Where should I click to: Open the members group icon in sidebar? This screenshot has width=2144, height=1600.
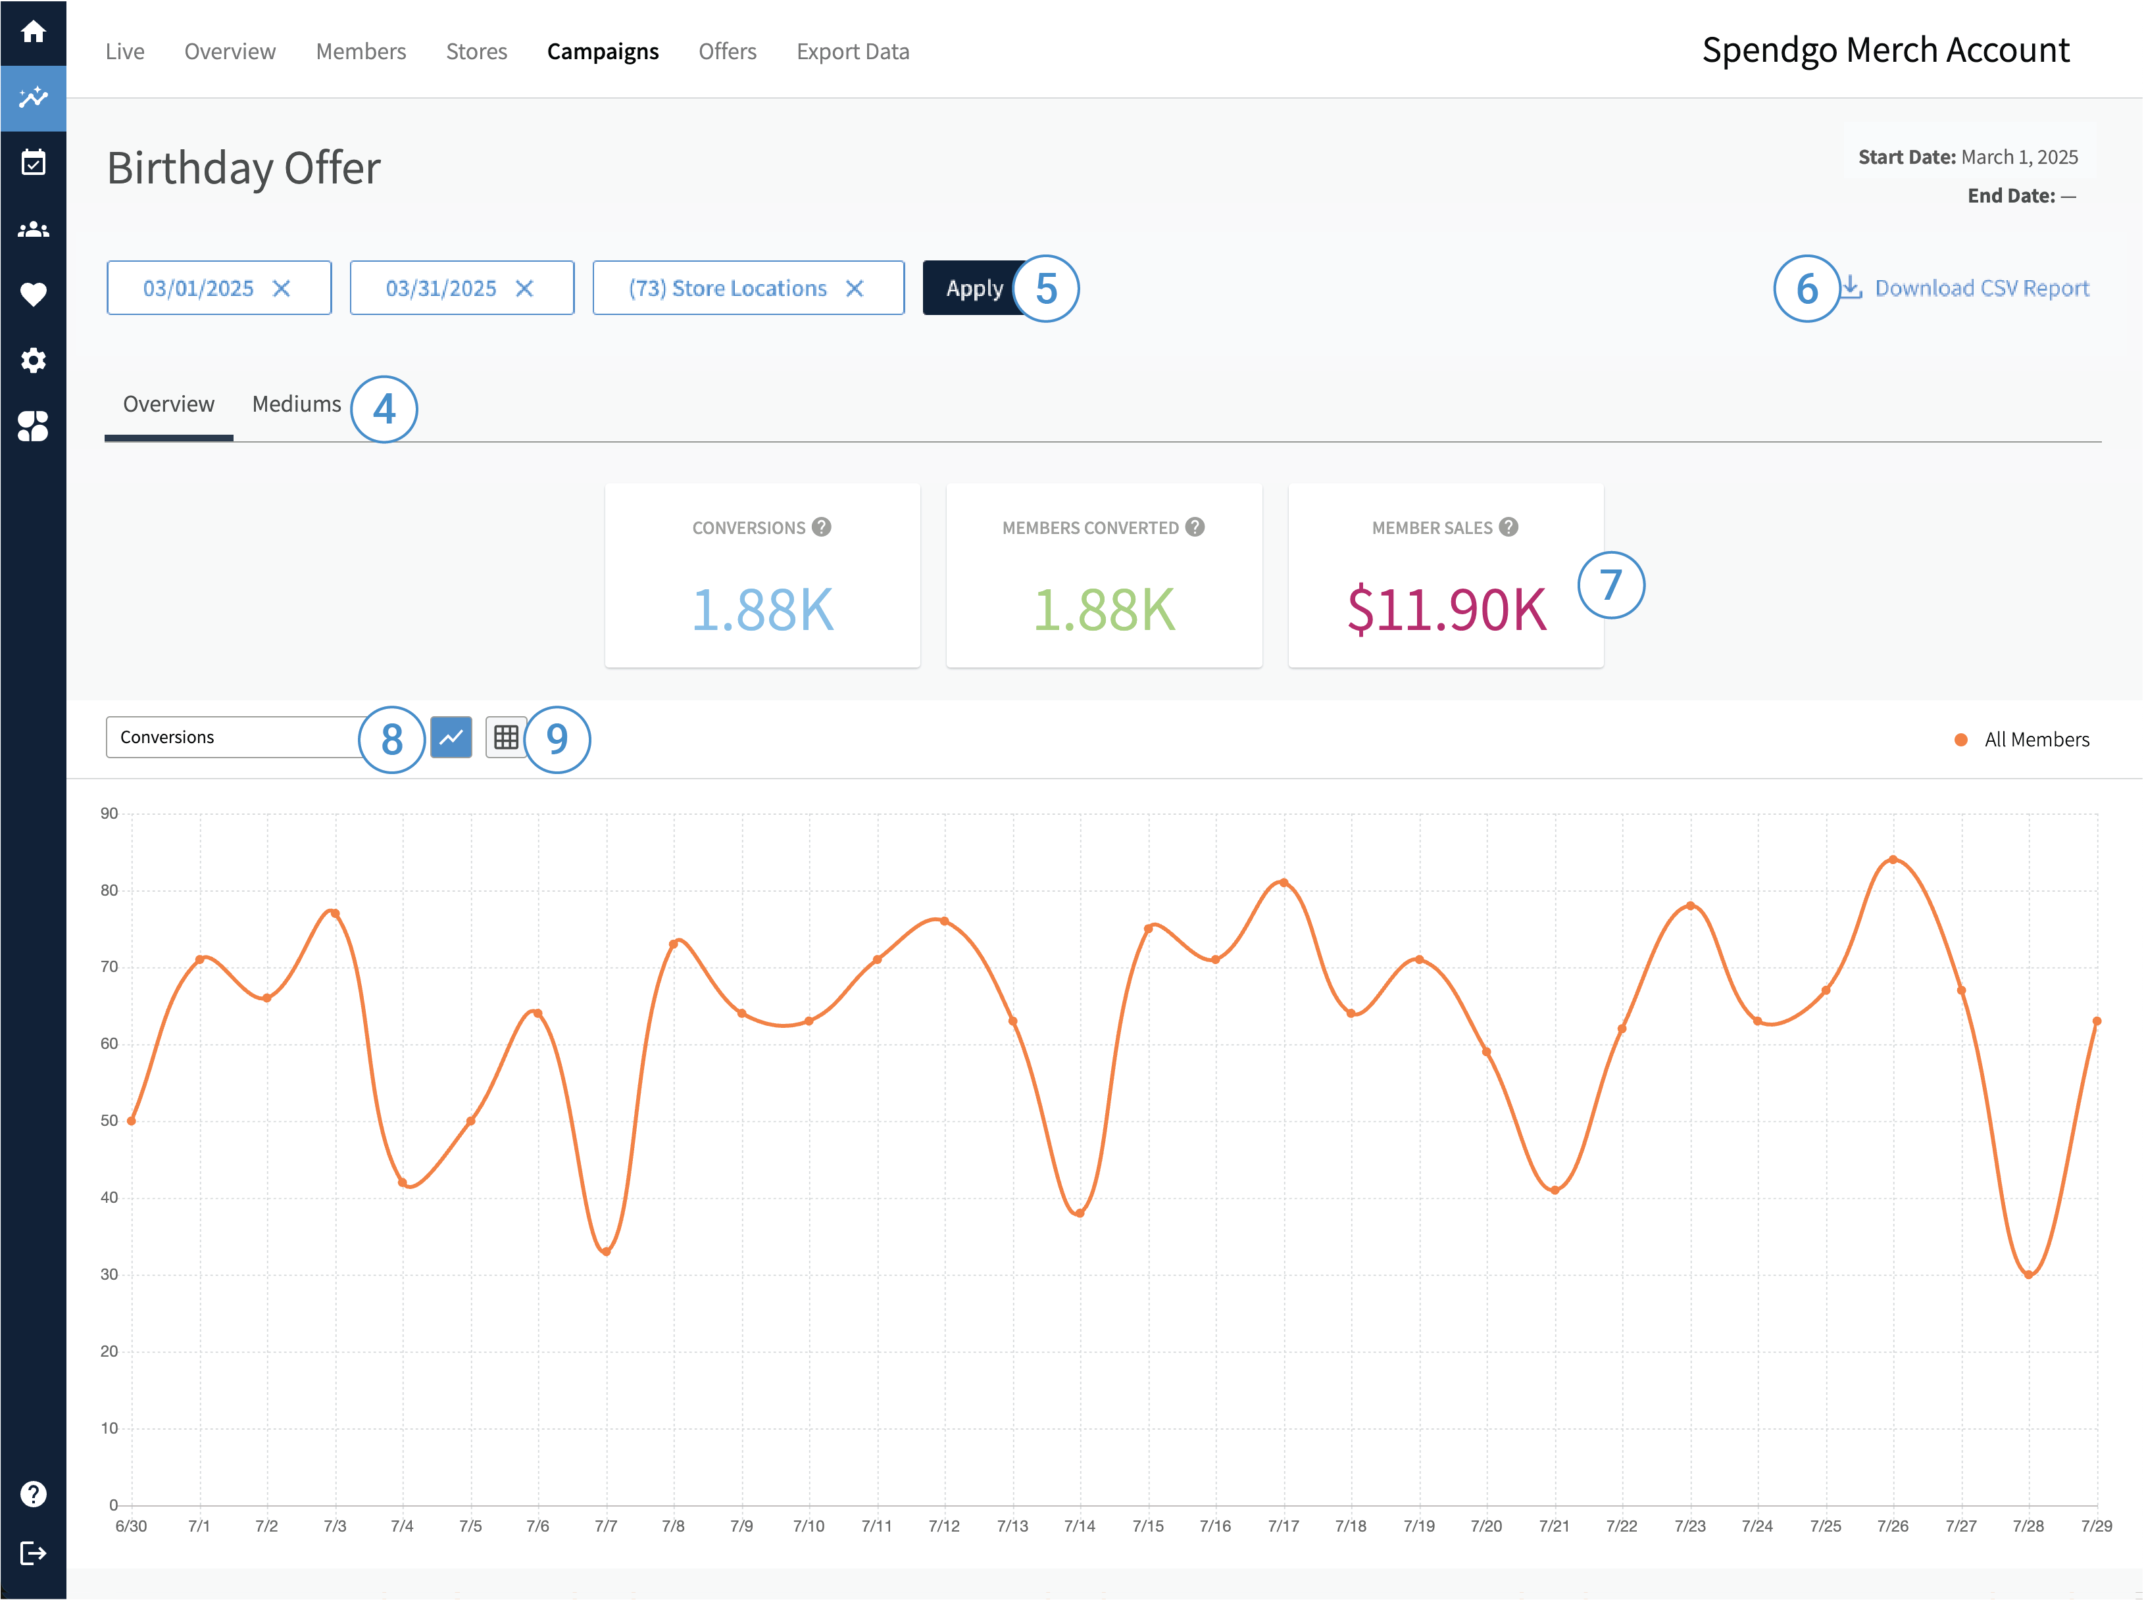click(33, 230)
